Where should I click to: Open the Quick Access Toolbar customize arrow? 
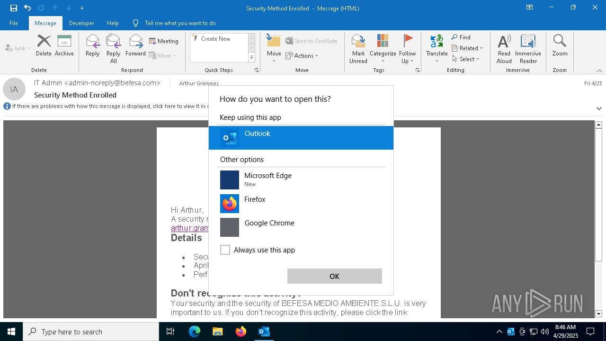(x=82, y=8)
